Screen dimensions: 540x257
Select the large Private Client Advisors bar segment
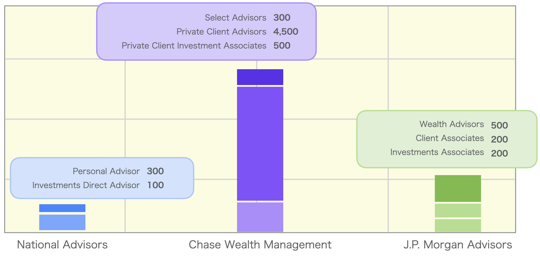(260, 144)
